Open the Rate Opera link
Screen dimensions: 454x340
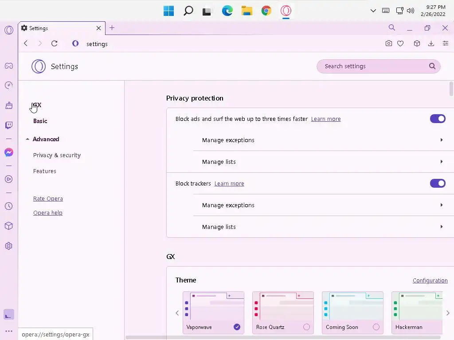pyautogui.click(x=48, y=199)
